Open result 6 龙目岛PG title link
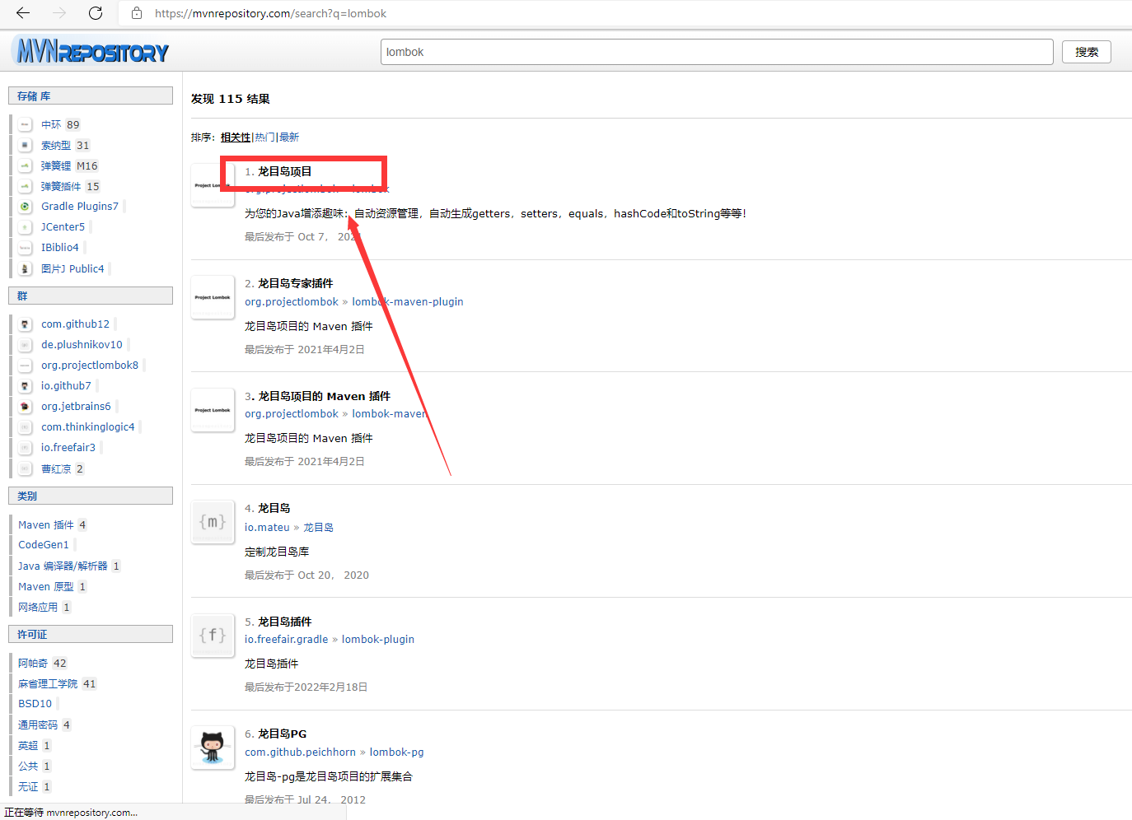The width and height of the screenshot is (1132, 820). [283, 734]
